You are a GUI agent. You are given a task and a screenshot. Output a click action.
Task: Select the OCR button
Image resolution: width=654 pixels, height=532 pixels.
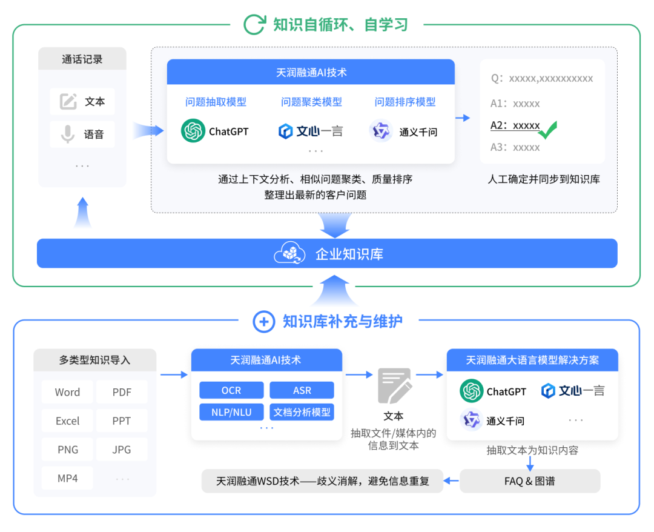coord(231,390)
